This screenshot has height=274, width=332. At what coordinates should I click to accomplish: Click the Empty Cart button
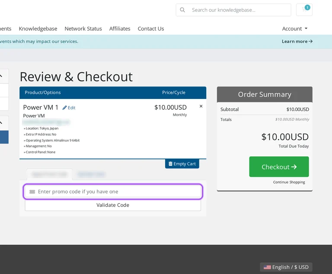pyautogui.click(x=182, y=164)
